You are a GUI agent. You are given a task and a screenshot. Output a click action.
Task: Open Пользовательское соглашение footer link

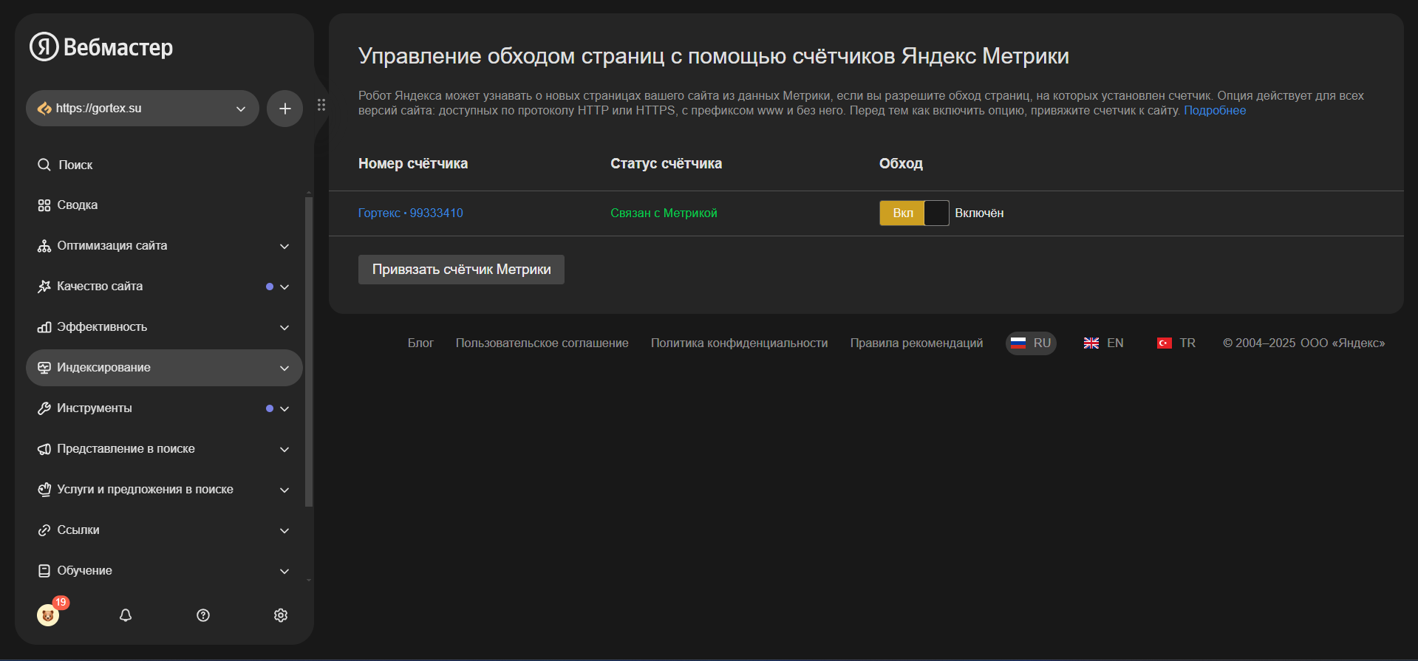click(542, 343)
